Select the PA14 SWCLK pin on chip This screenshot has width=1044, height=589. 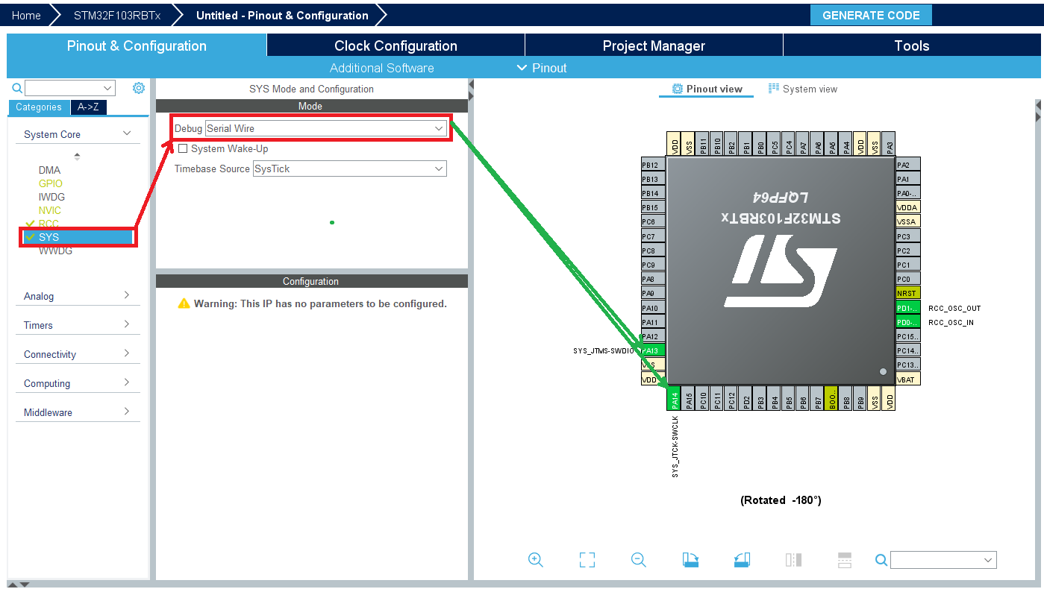[x=674, y=400]
